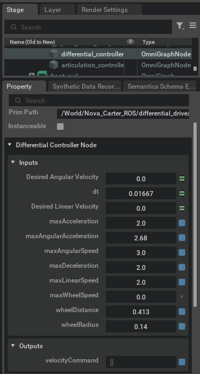The height and width of the screenshot is (374, 200).
Task: Toggle the Instanceable checkbox
Action: [x=60, y=126]
